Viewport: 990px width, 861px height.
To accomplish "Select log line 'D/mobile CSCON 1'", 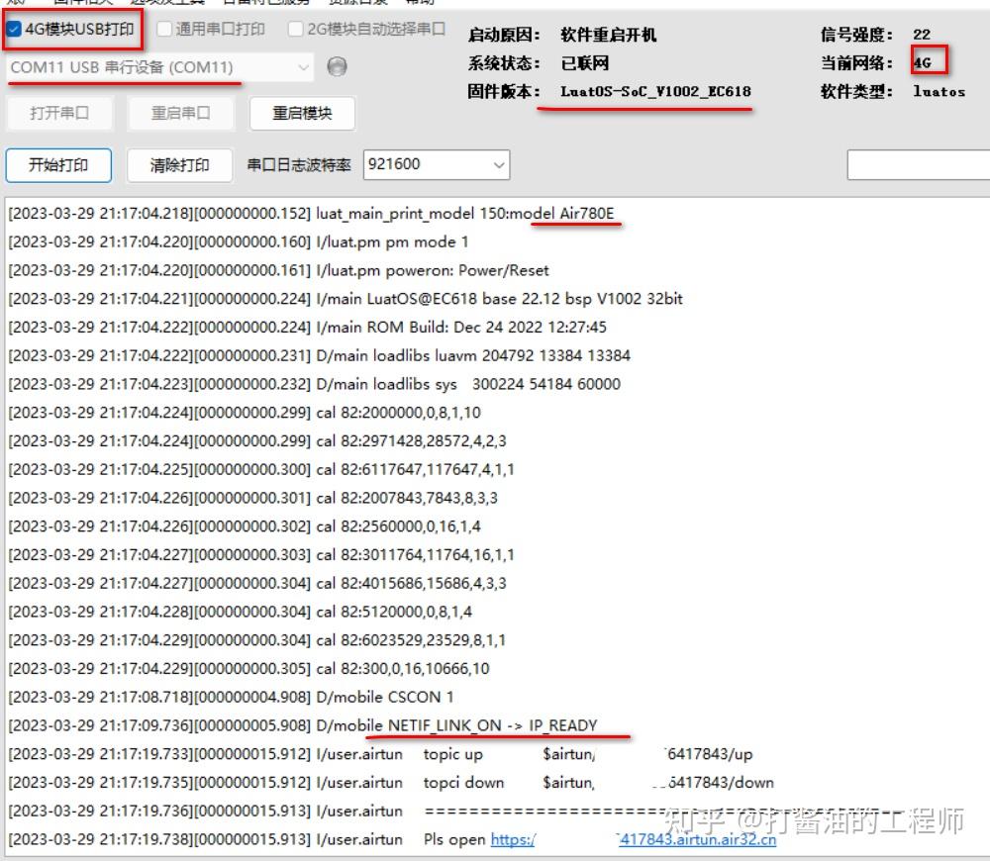I will [231, 697].
